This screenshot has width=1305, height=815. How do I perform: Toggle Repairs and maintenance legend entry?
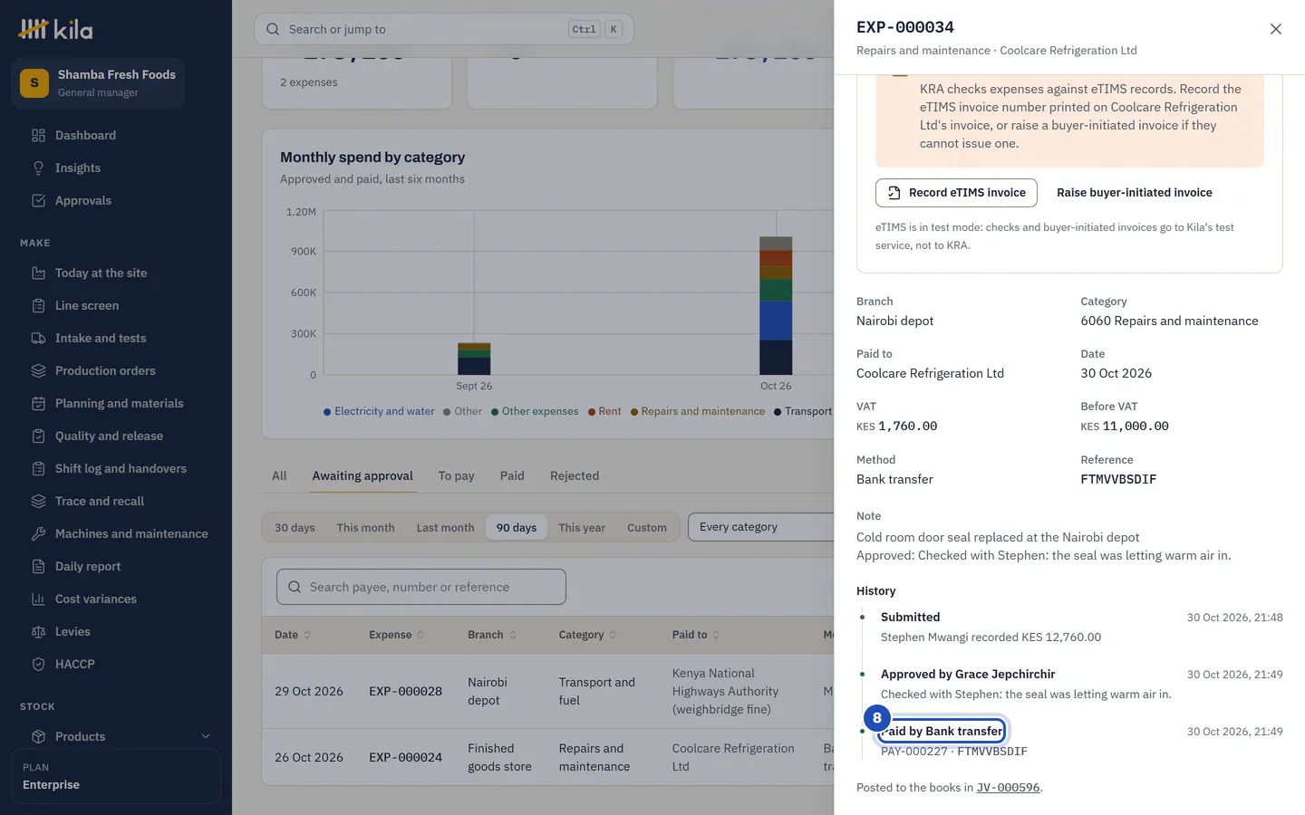click(697, 411)
